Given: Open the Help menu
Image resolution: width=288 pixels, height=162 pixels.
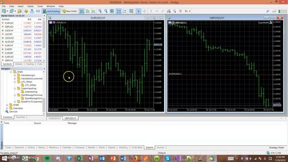Looking at the screenshot, I should click(x=61, y=6).
